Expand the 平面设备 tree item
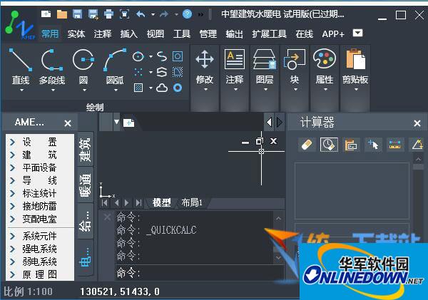The image size is (428, 300). [x=12, y=167]
